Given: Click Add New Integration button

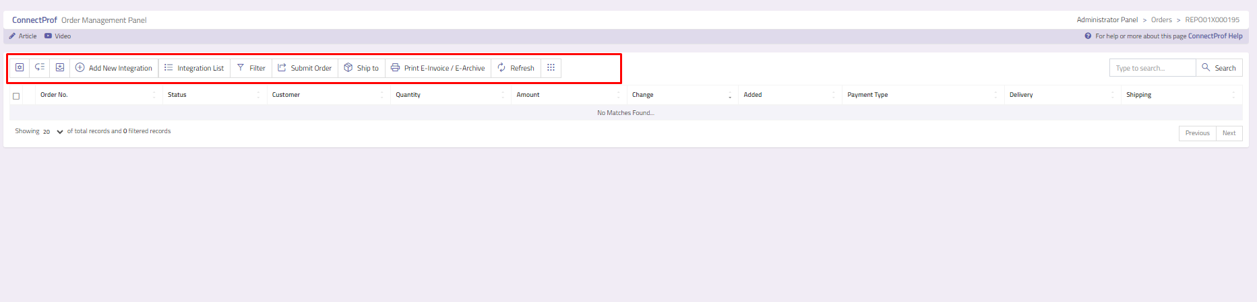Looking at the screenshot, I should (114, 68).
